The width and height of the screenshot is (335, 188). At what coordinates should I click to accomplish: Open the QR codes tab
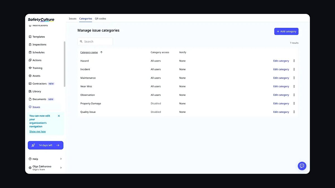click(x=100, y=19)
